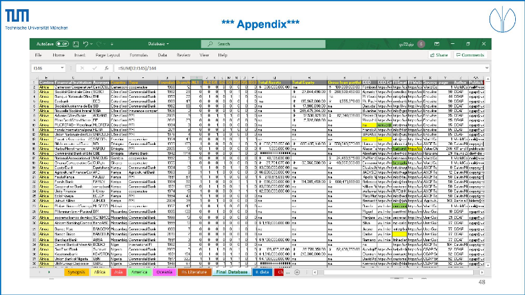Open the Review tab

pos(184,55)
